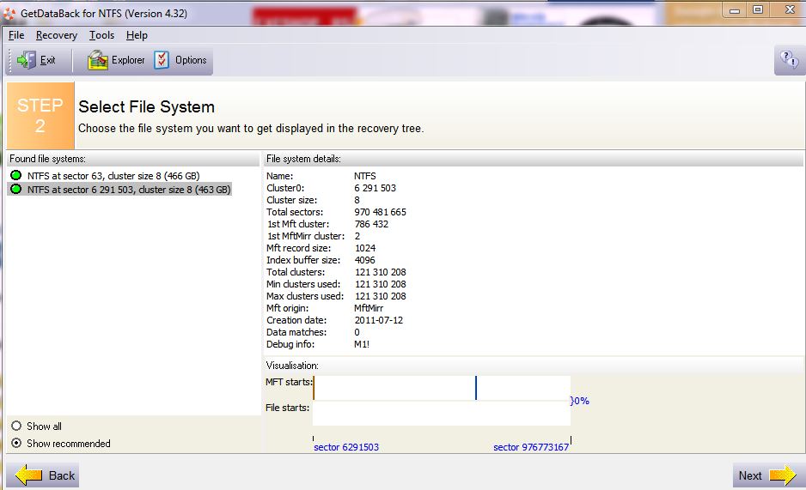Click the 1st Mft cluster value 786 432

point(371,224)
